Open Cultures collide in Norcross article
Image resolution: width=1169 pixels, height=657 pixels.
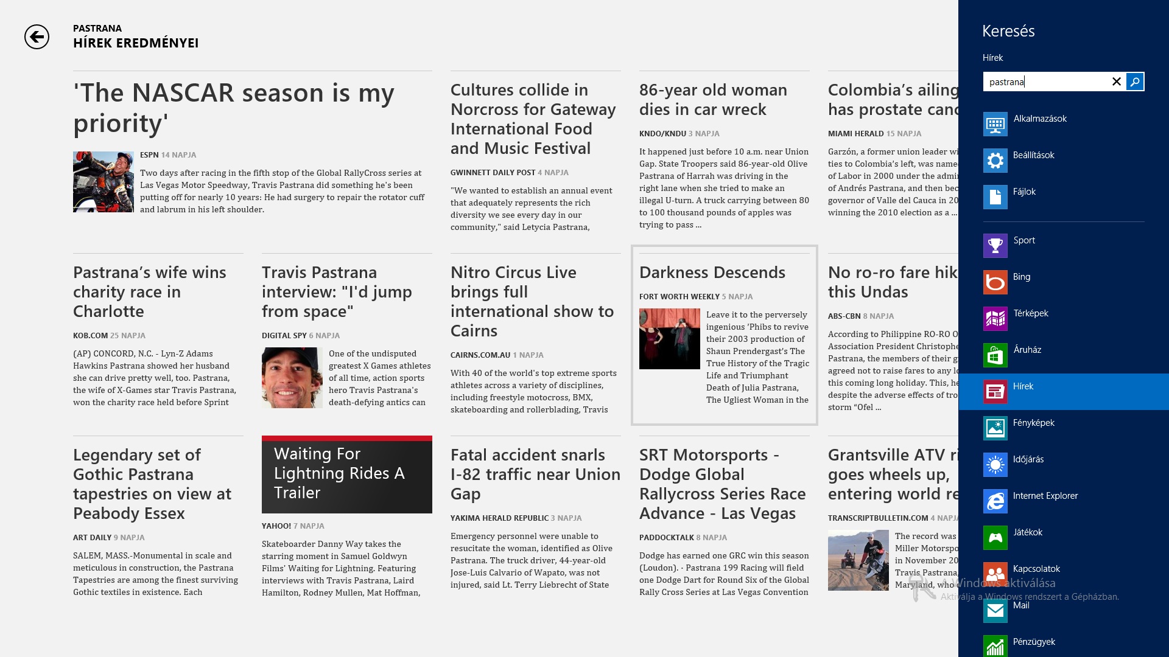coord(533,119)
